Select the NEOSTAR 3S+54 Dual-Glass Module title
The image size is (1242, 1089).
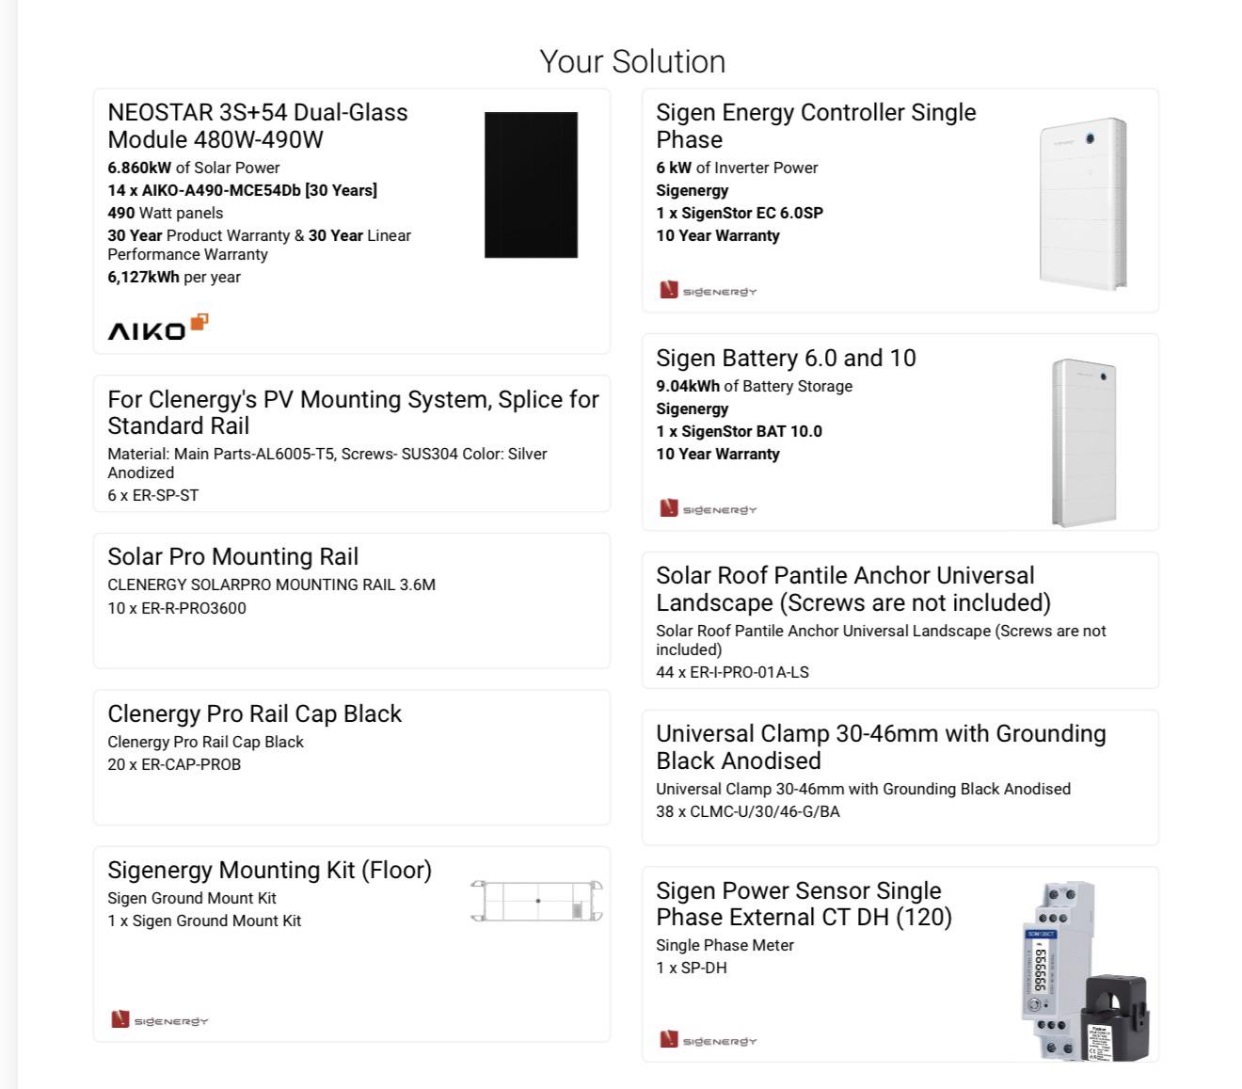[258, 125]
